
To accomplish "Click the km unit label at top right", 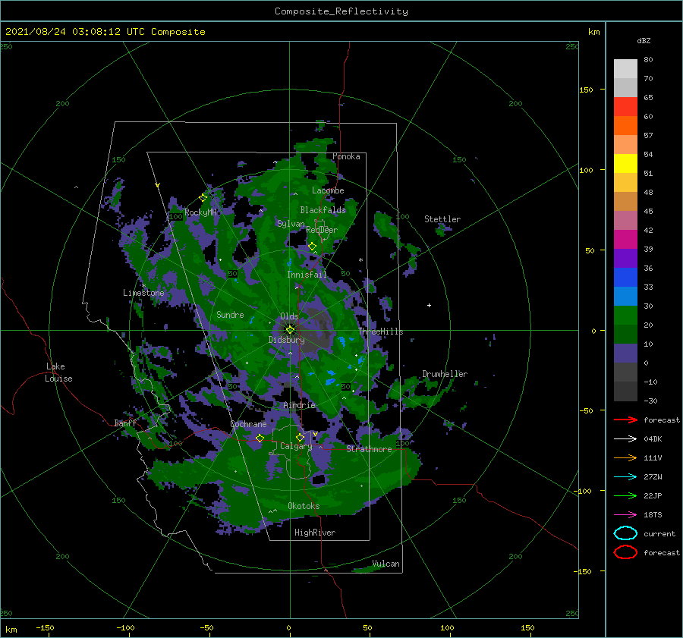I will pos(593,32).
